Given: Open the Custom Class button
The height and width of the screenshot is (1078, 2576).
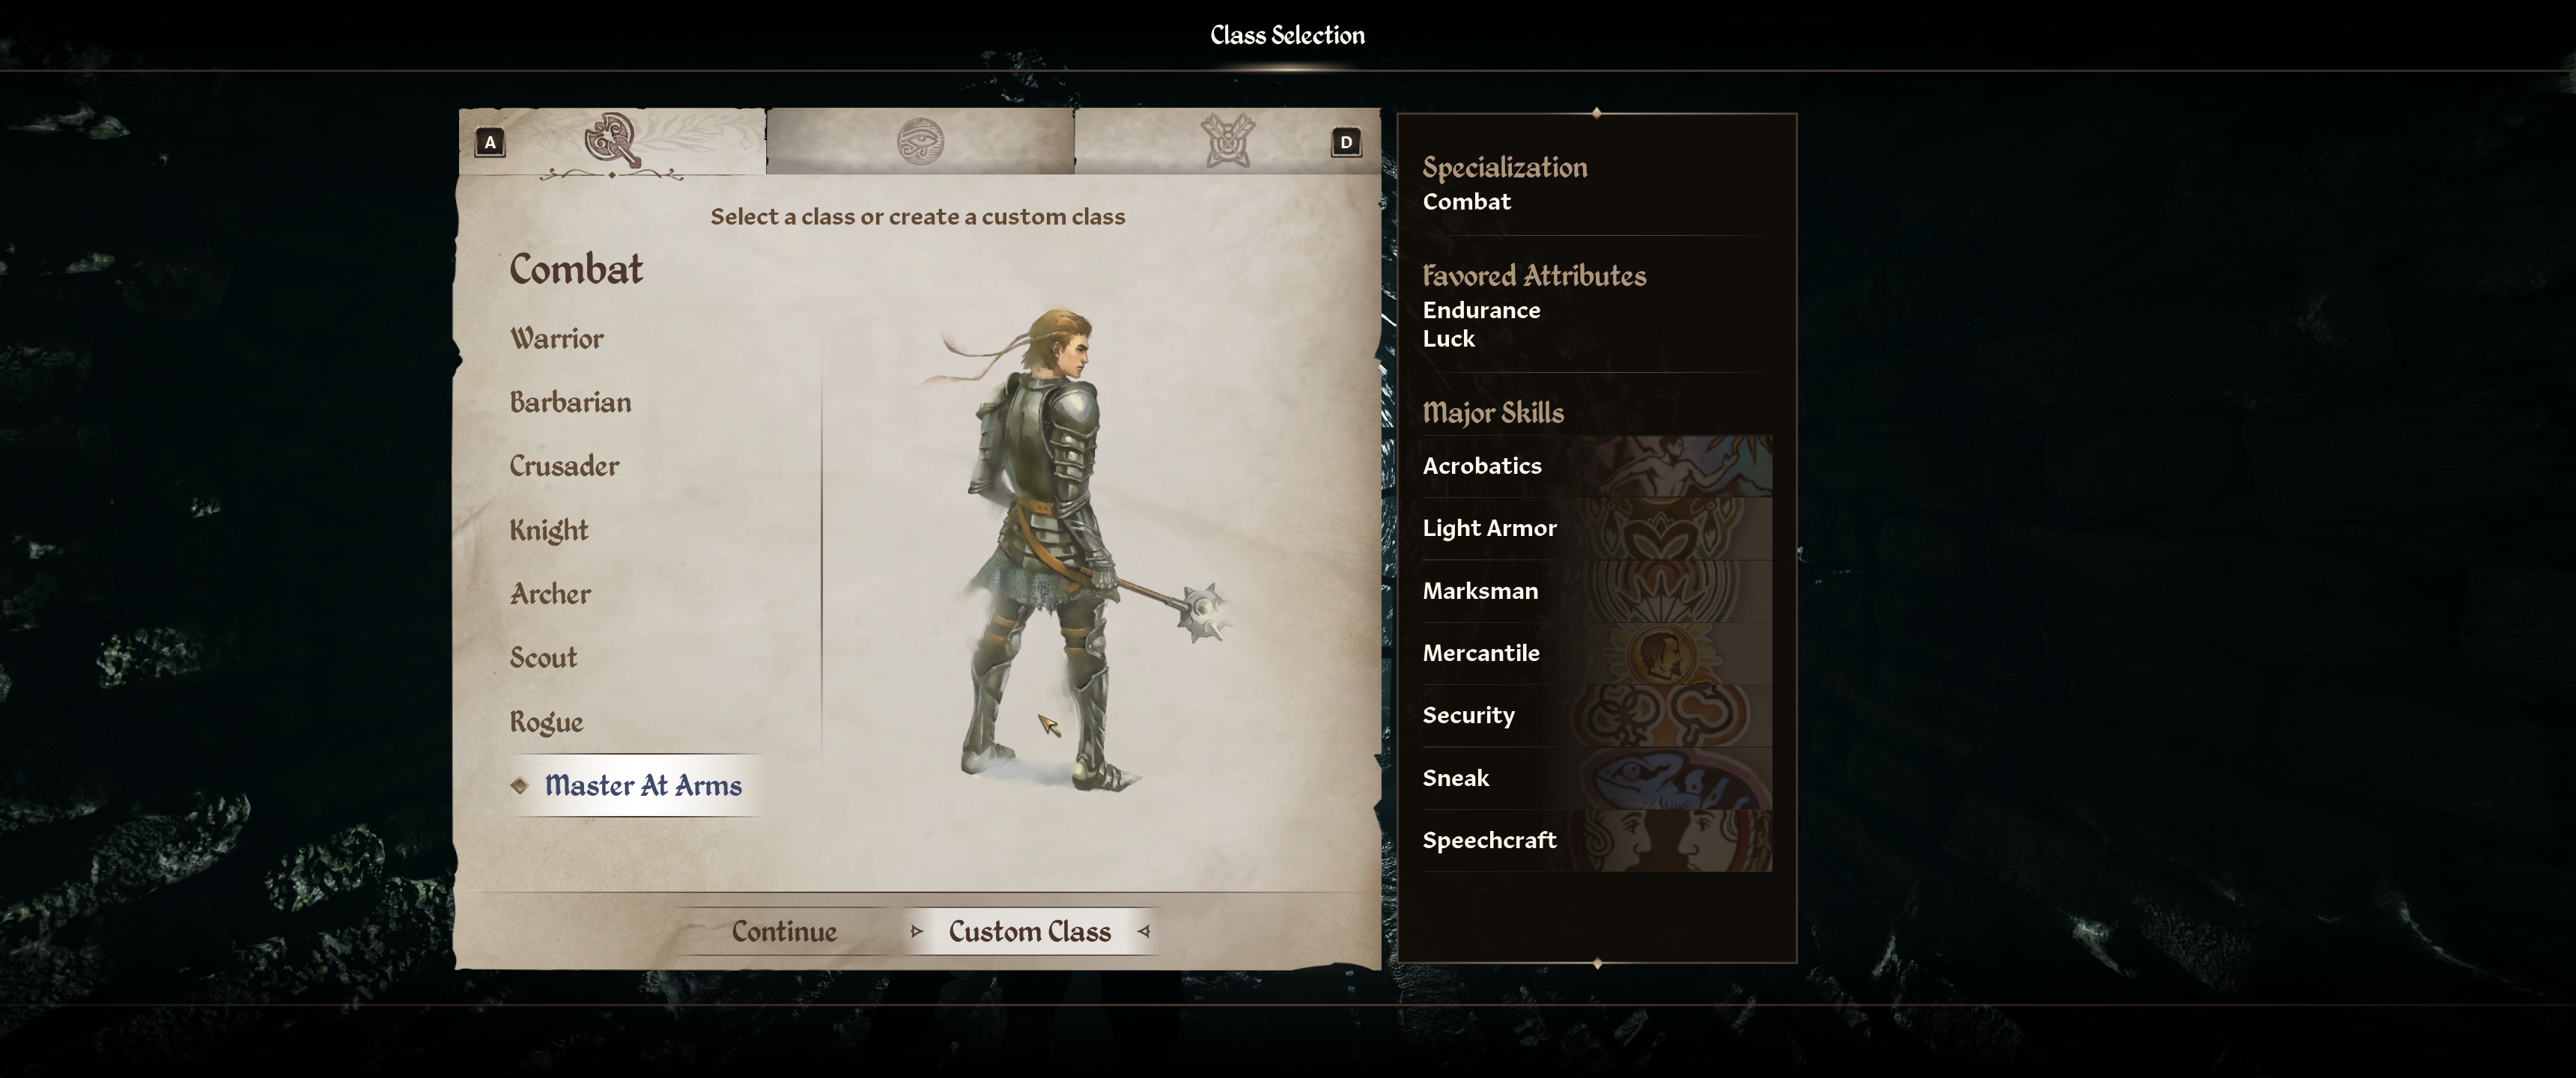Looking at the screenshot, I should [x=1030, y=931].
